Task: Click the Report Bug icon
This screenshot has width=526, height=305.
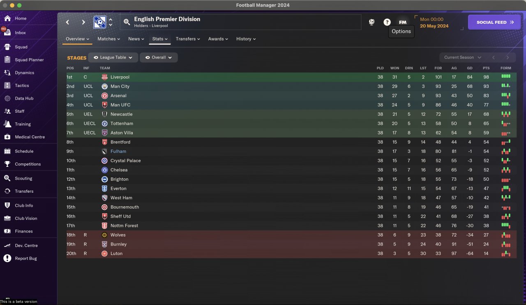Action: 7,258
